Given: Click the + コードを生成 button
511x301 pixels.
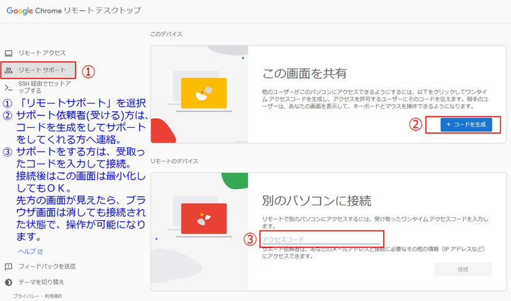Looking at the screenshot, I should [466, 125].
